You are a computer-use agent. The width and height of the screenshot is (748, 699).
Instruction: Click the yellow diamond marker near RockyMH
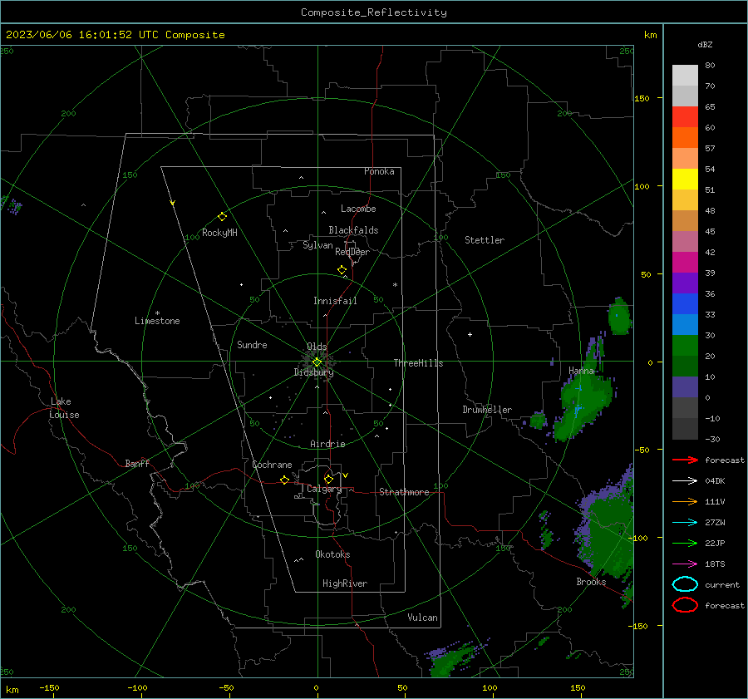click(x=222, y=217)
